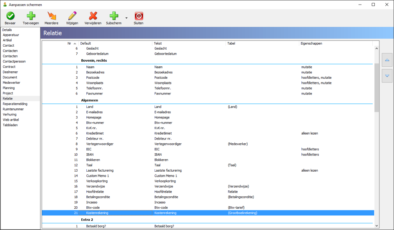Select the Hoofdrelatie row
394x230 pixels.
pyautogui.click(x=208, y=192)
